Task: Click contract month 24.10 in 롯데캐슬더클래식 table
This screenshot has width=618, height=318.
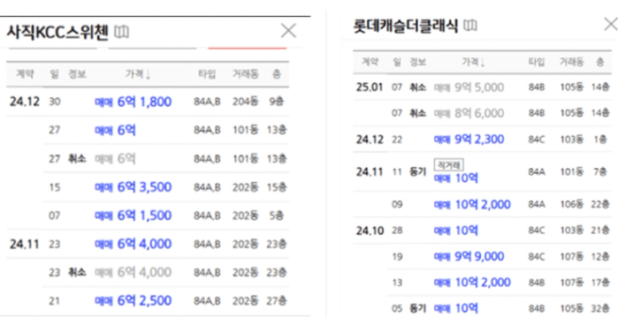Action: (370, 231)
